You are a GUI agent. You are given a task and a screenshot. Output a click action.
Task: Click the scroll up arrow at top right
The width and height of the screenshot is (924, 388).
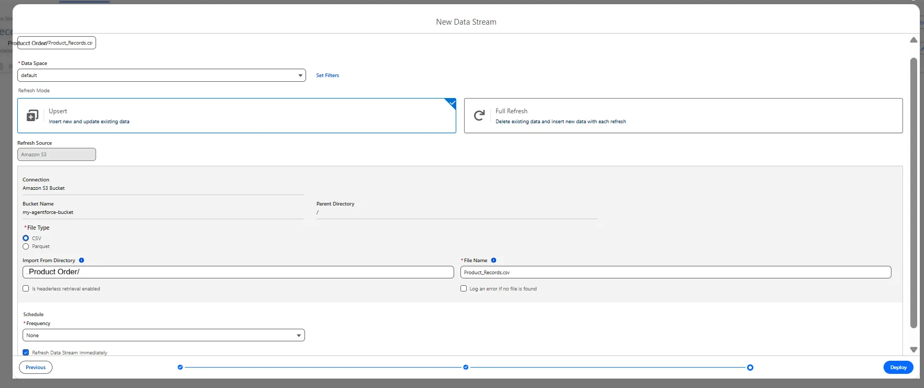coord(913,40)
